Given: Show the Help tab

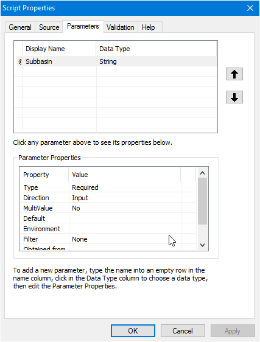Looking at the screenshot, I should [x=149, y=27].
